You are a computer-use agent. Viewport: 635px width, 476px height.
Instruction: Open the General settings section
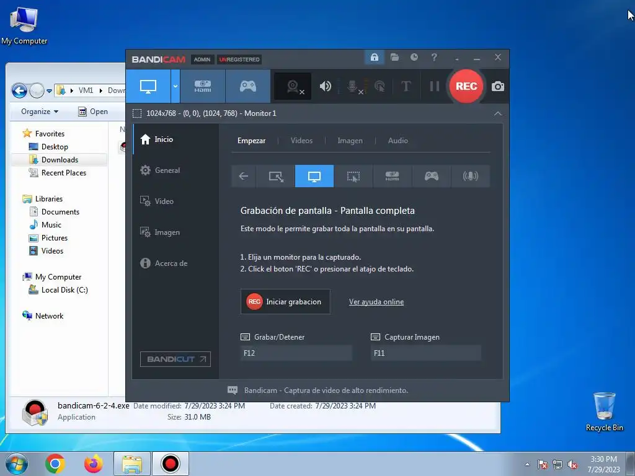pyautogui.click(x=175, y=170)
